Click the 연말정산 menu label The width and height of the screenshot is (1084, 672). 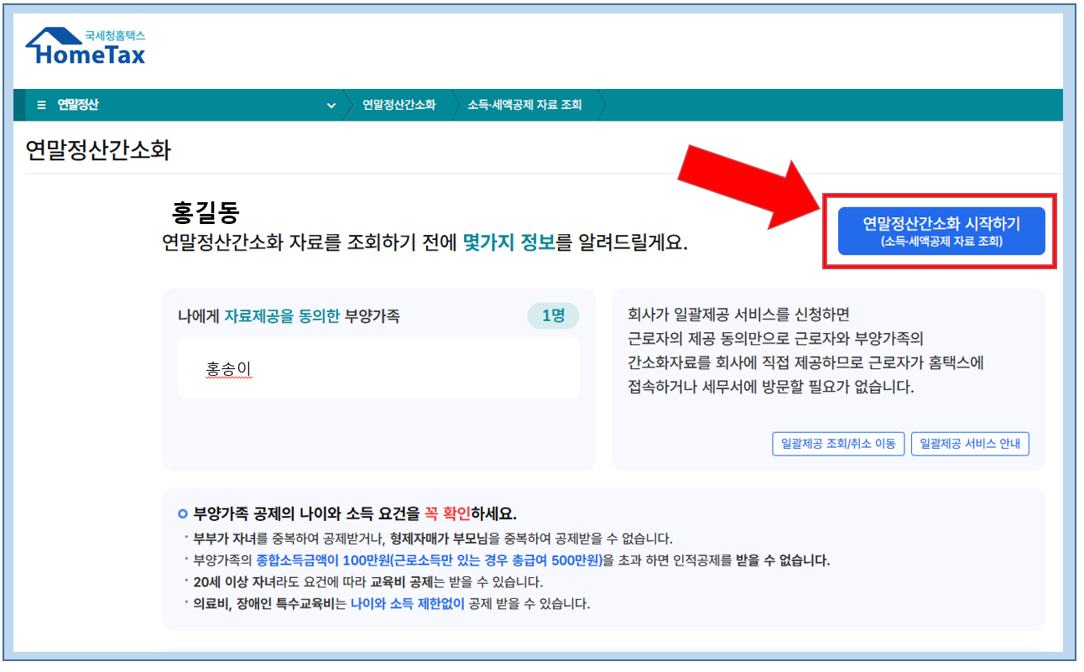(x=78, y=106)
